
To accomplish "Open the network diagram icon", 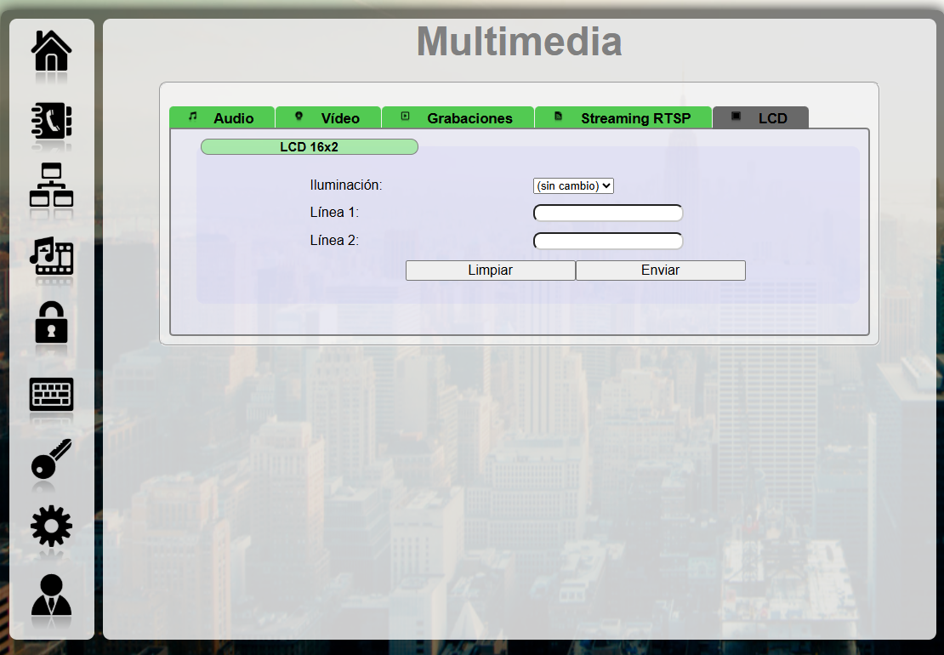I will (x=51, y=185).
